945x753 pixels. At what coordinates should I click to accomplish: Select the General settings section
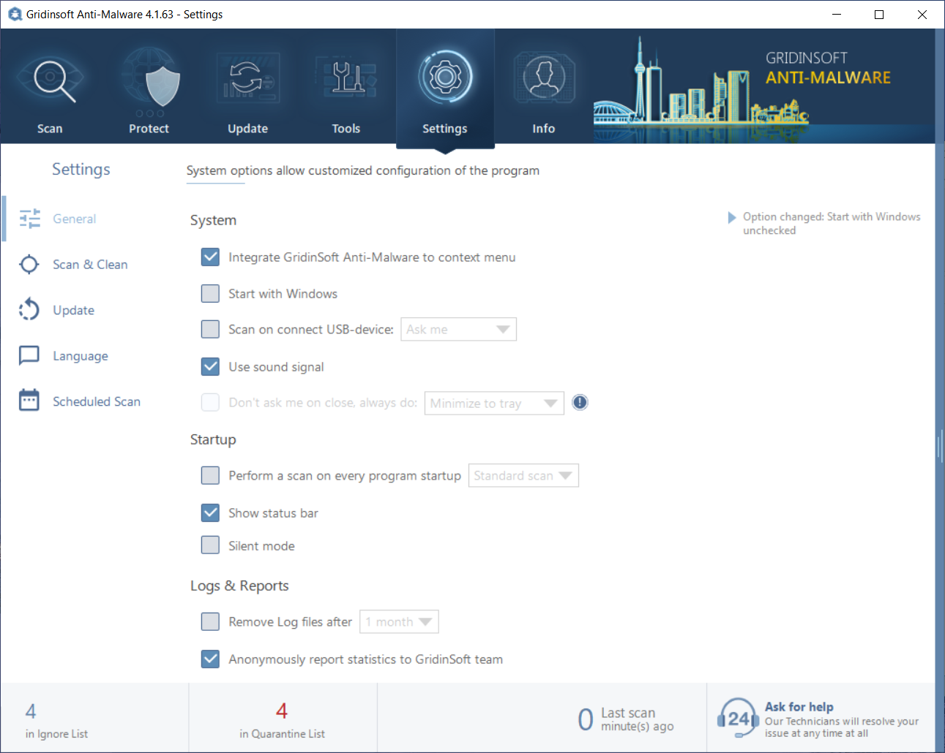74,219
